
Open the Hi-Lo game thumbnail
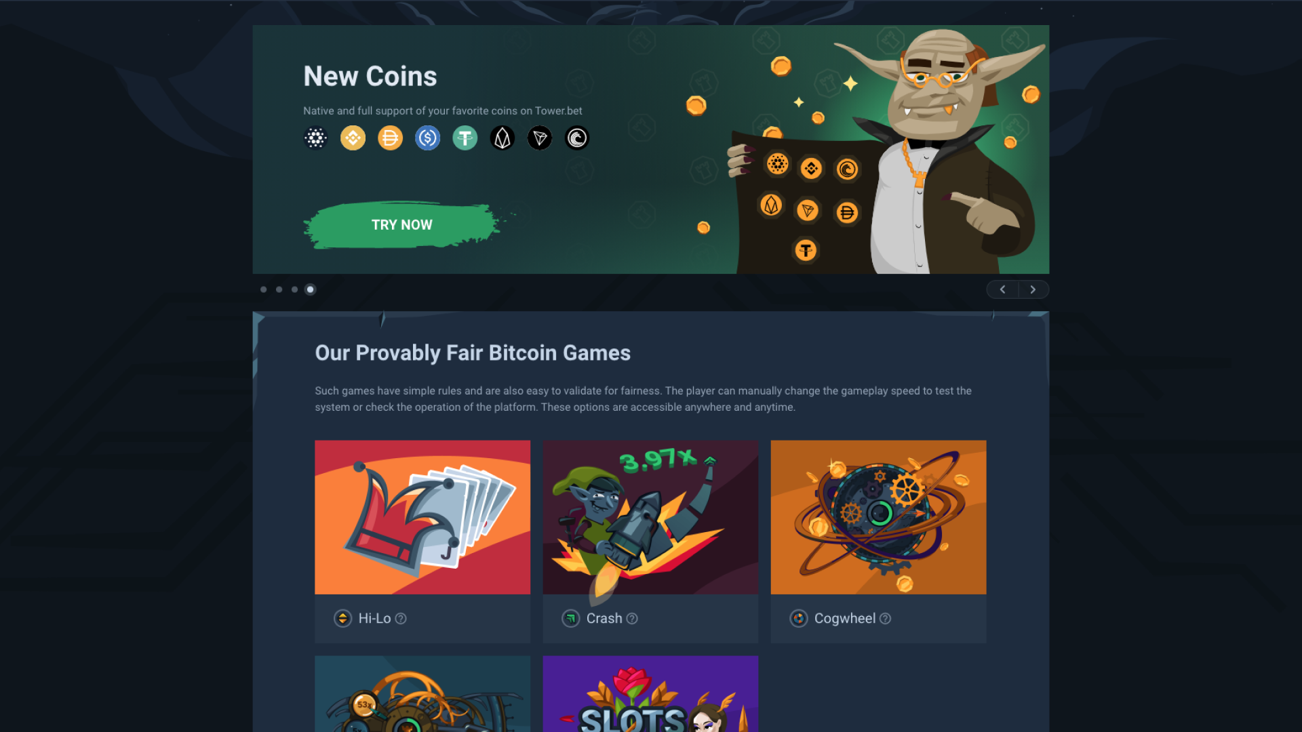coord(422,517)
